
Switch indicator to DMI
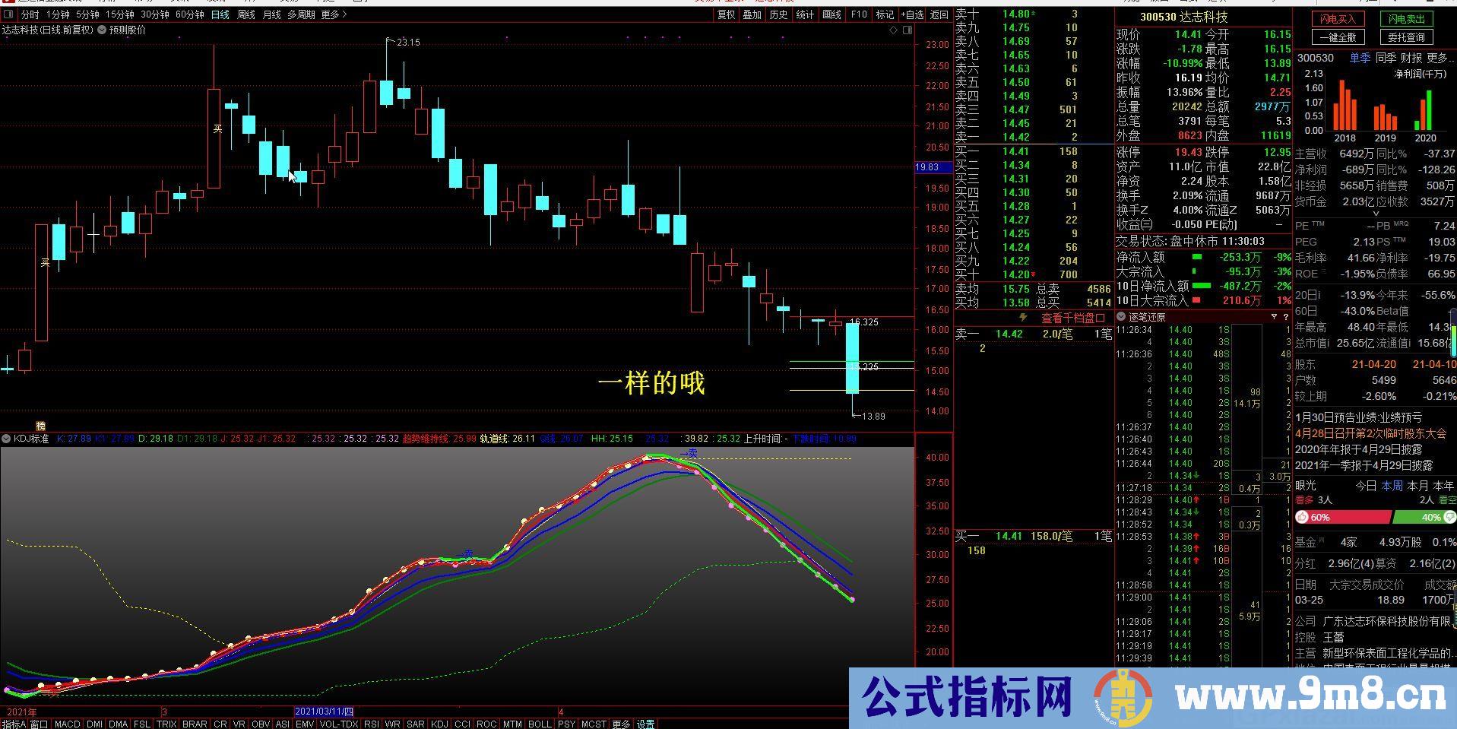[x=94, y=724]
